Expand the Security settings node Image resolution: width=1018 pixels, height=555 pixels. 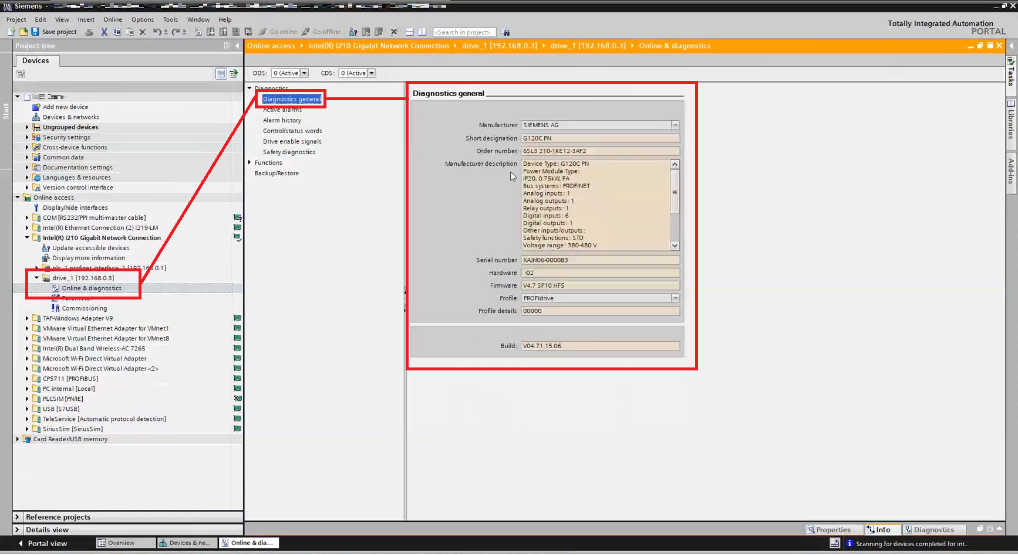pos(27,137)
